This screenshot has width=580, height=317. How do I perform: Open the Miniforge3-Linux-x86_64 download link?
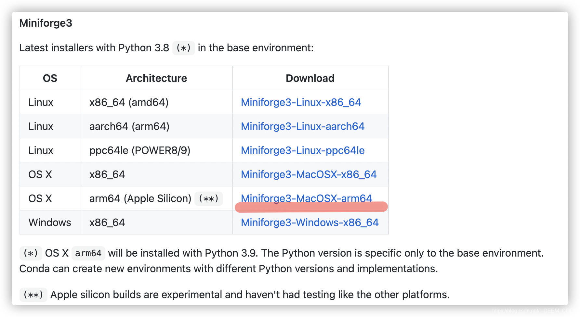300,102
